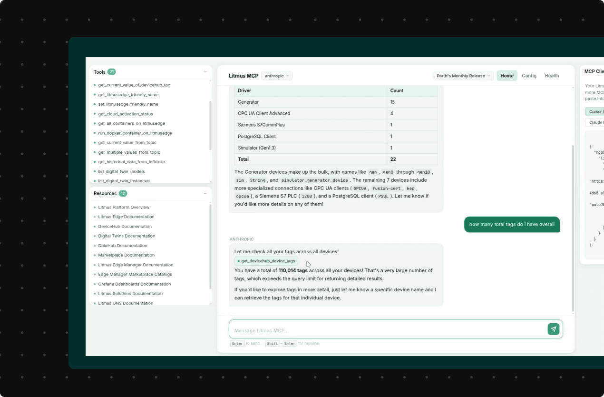
Task: Click the OPC UA Client Advanced table row
Action: (336, 113)
